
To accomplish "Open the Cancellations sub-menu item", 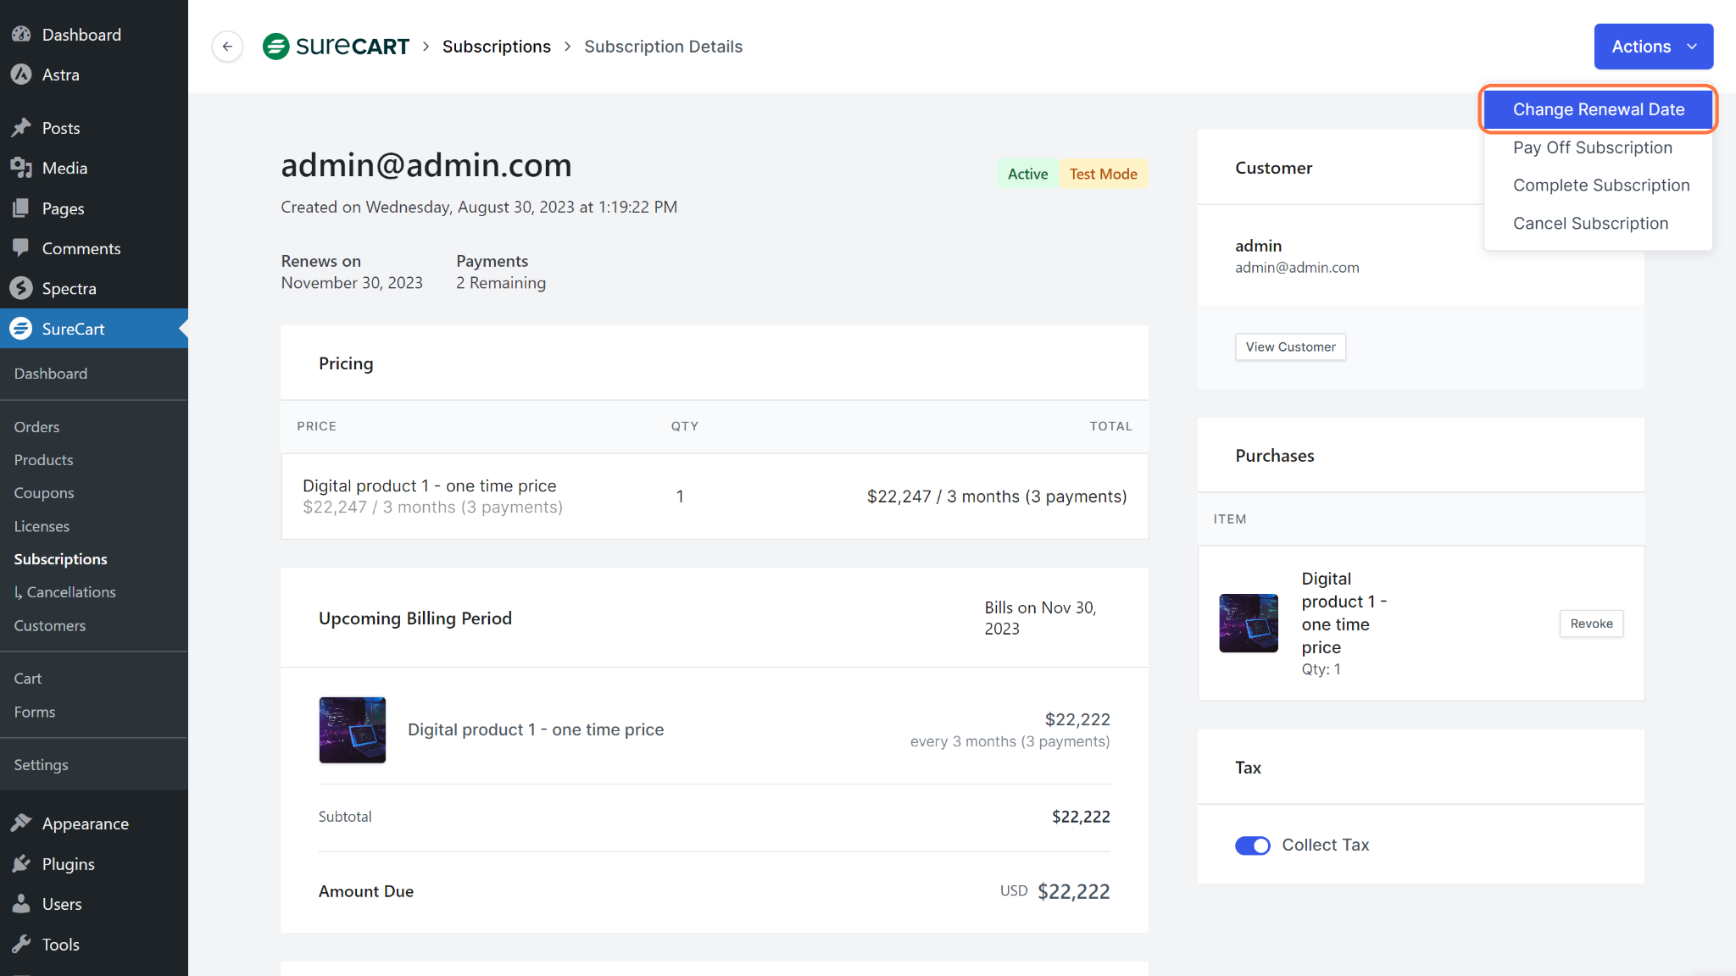I will [70, 591].
